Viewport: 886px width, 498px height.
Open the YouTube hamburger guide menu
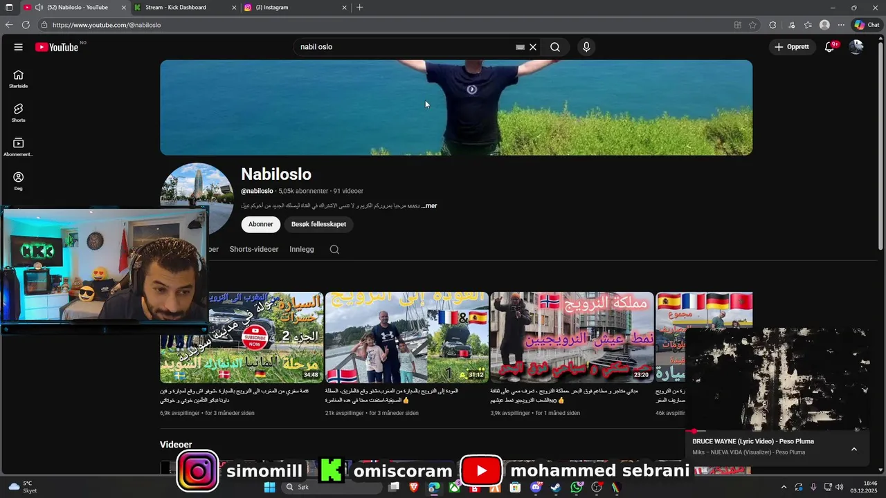(x=18, y=47)
